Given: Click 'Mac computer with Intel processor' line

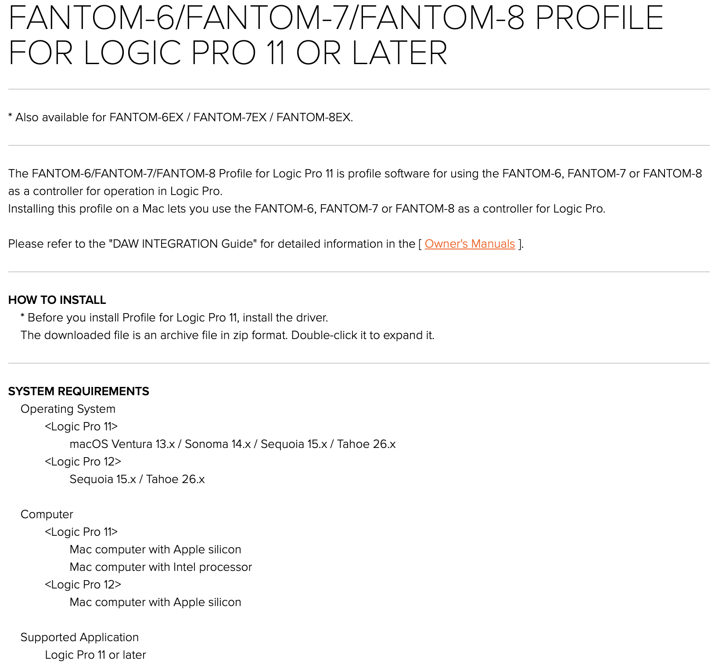Looking at the screenshot, I should click(161, 567).
